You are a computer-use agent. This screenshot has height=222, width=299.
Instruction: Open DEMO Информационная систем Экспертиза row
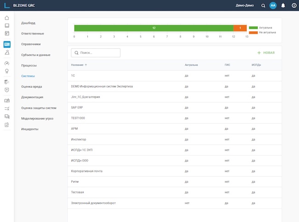(x=174, y=87)
